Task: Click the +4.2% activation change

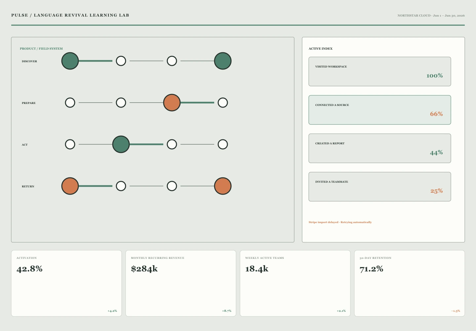Action: pos(112,311)
